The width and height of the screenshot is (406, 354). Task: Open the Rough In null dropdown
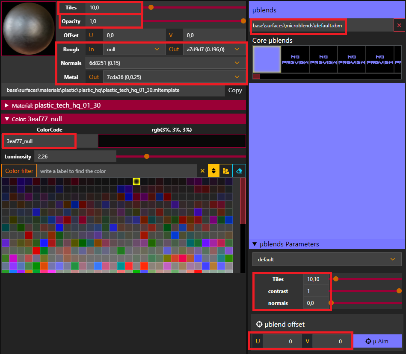tap(133, 50)
